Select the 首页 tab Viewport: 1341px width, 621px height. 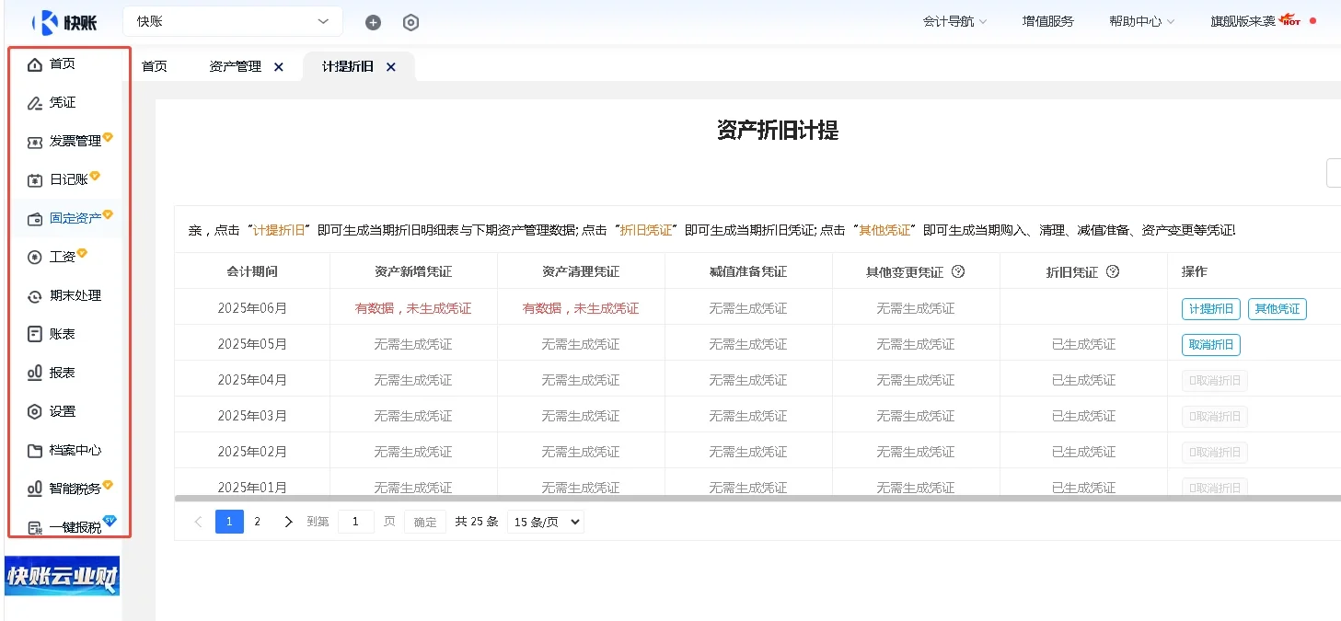click(154, 65)
